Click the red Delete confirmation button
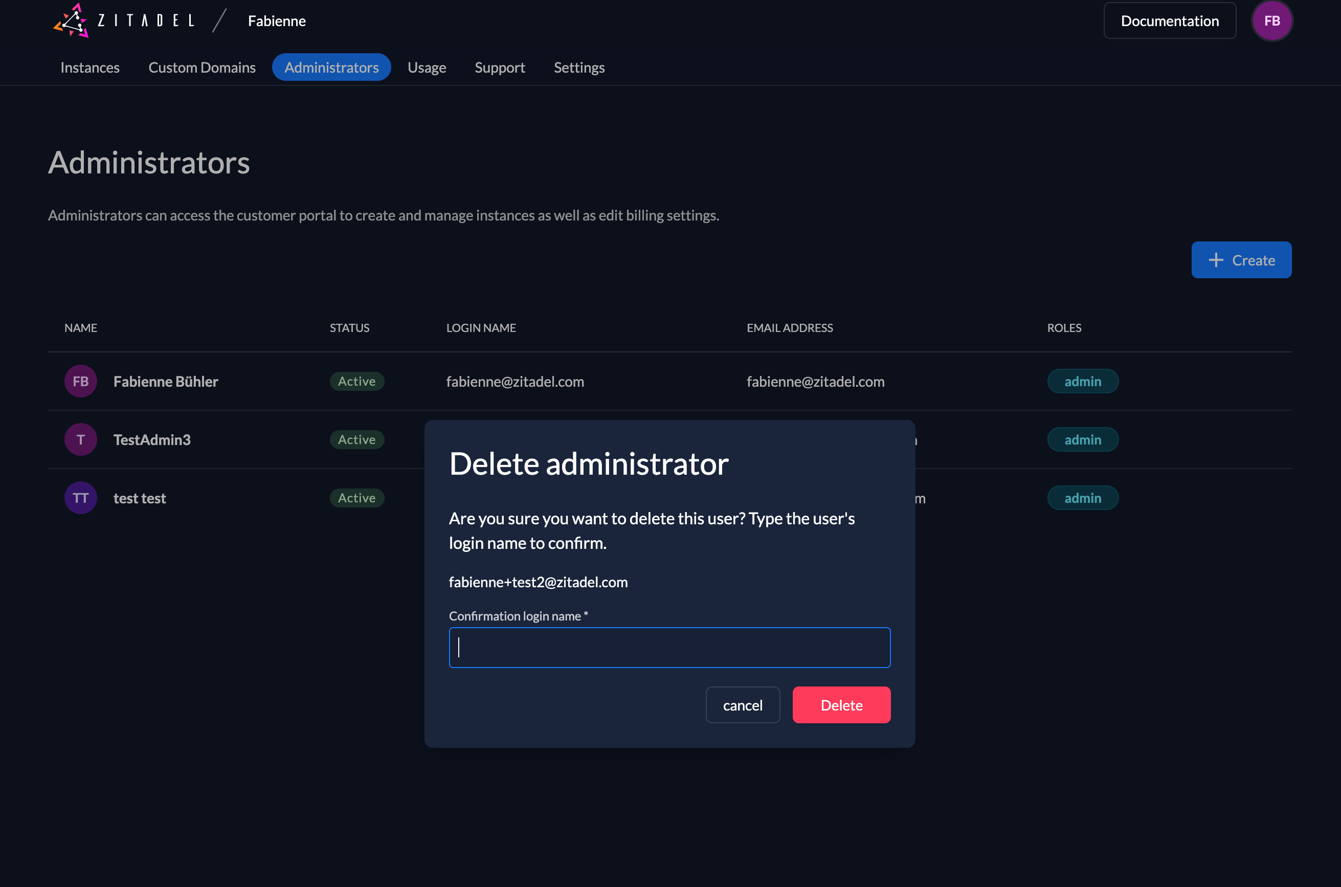Screen dimensions: 1341x887 point(841,704)
